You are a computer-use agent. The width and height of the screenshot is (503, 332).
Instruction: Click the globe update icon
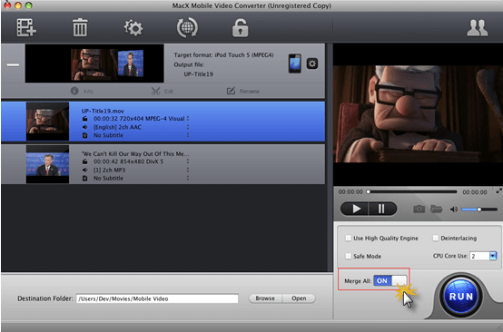coord(187,27)
